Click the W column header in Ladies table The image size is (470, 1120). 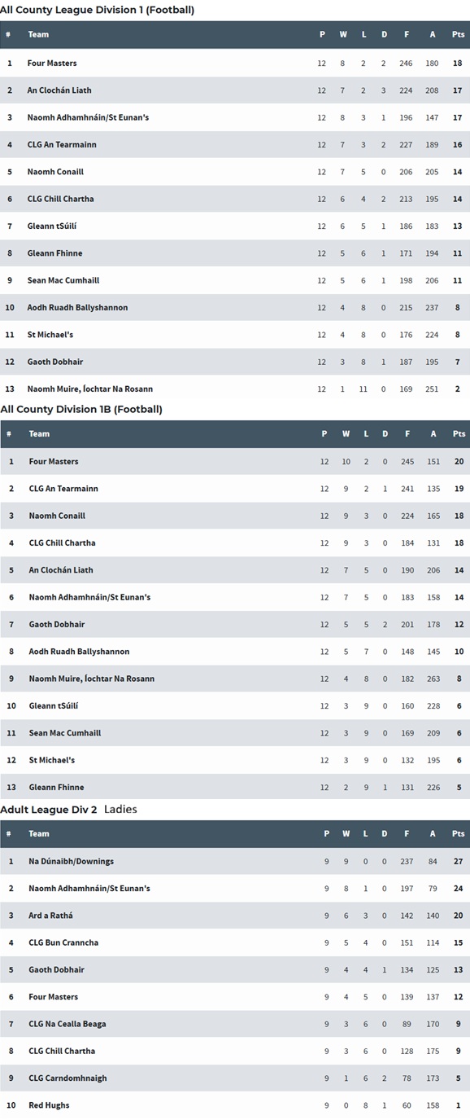tap(346, 833)
